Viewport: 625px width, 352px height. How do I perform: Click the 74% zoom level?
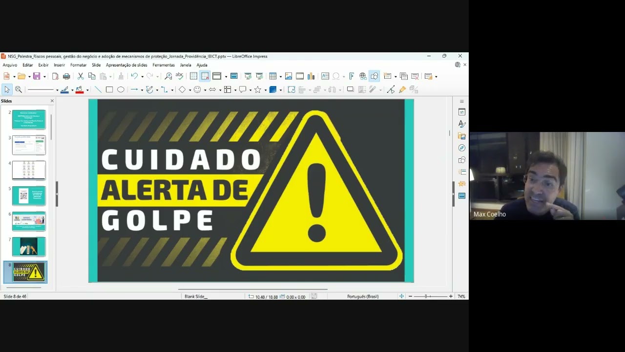(461, 297)
